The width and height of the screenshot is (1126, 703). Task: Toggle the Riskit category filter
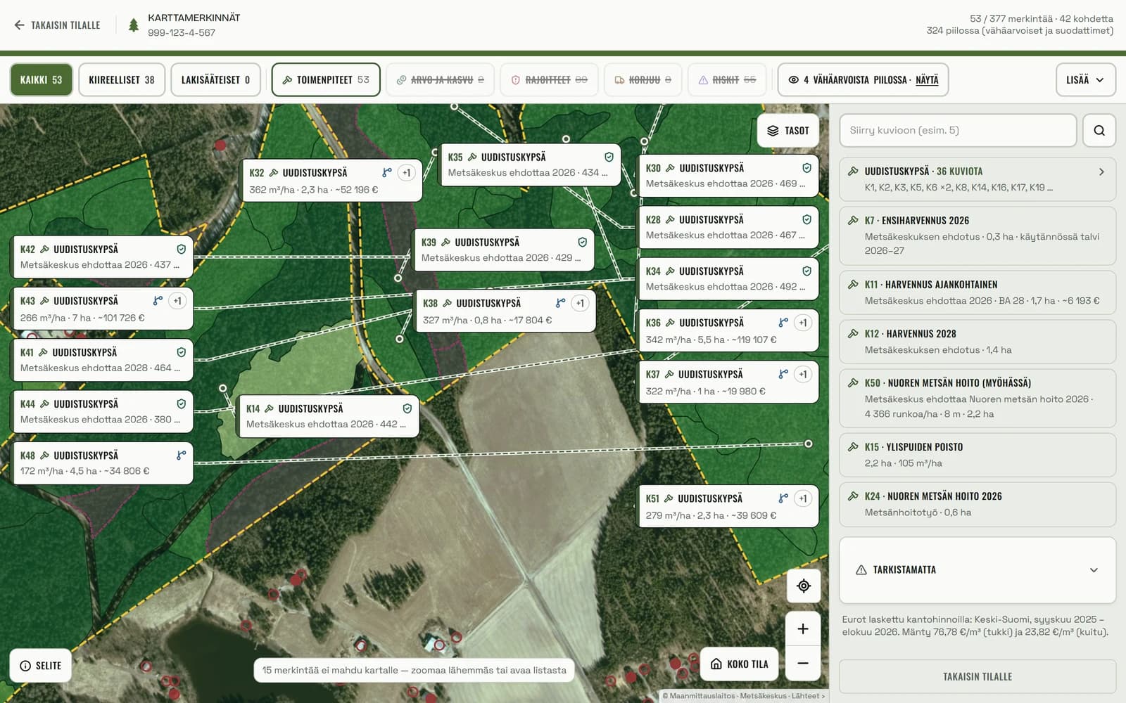[x=727, y=79]
